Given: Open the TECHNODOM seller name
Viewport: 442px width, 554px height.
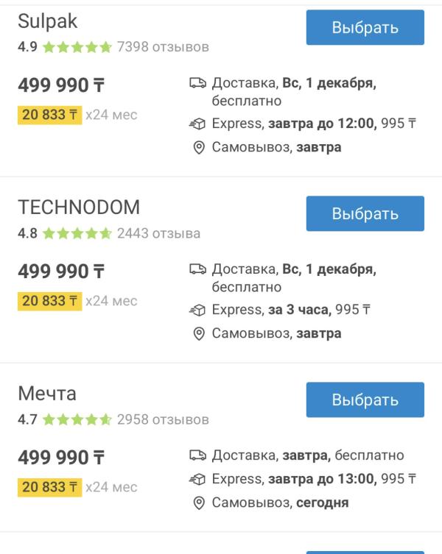Looking at the screenshot, I should (x=79, y=207).
